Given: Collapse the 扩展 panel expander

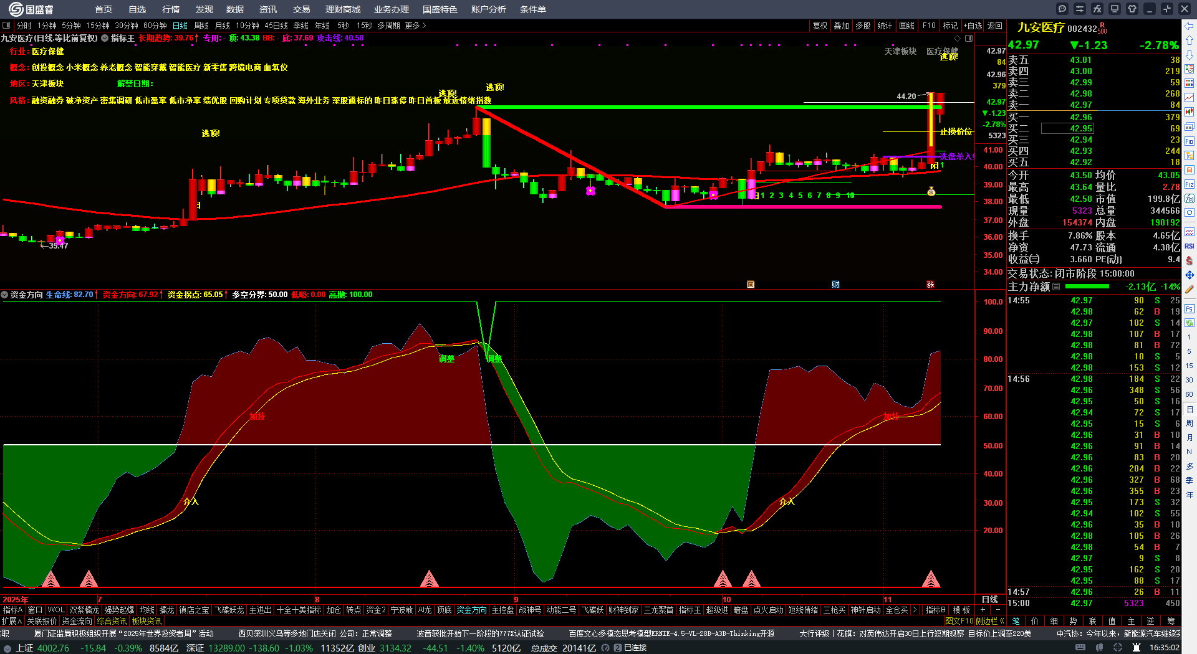Looking at the screenshot, I should coord(12,621).
